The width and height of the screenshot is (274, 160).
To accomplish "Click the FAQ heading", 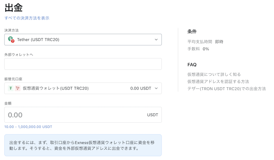I will (x=192, y=65).
